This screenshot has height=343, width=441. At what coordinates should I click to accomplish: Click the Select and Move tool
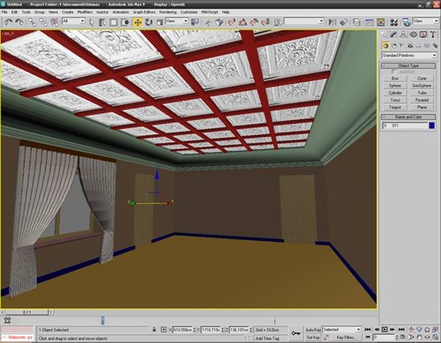click(137, 22)
